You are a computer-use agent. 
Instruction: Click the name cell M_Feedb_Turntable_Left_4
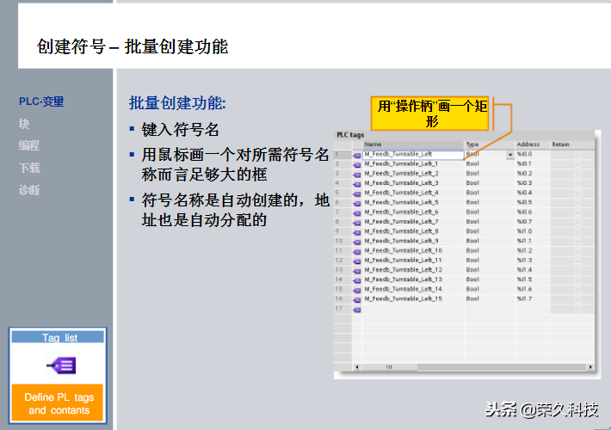tap(413, 193)
